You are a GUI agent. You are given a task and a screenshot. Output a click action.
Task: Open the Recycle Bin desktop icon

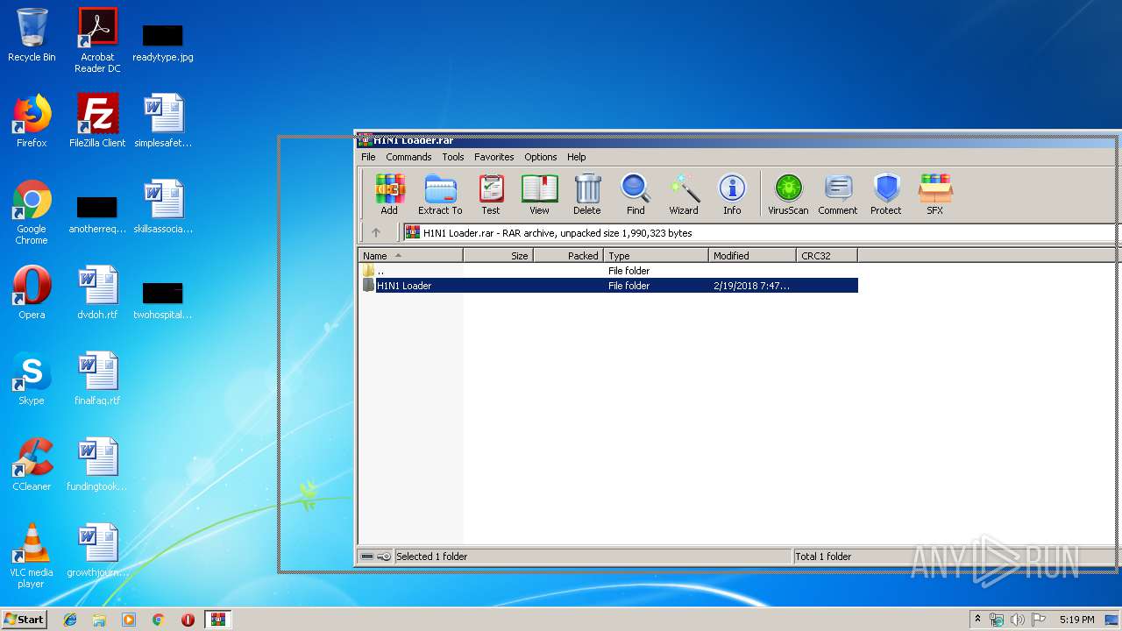pyautogui.click(x=32, y=35)
